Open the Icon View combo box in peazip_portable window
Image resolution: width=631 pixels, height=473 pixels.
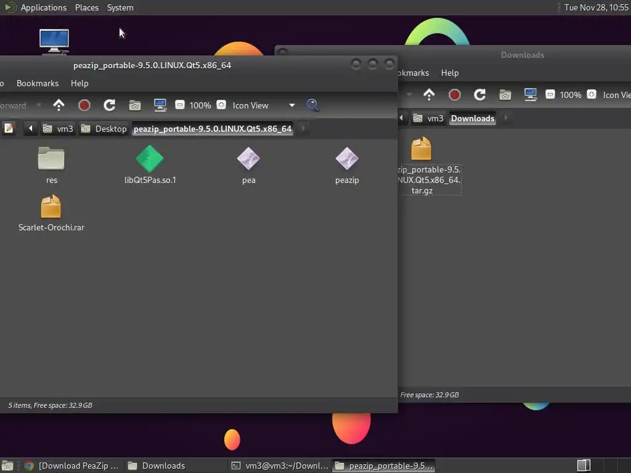[264, 105]
